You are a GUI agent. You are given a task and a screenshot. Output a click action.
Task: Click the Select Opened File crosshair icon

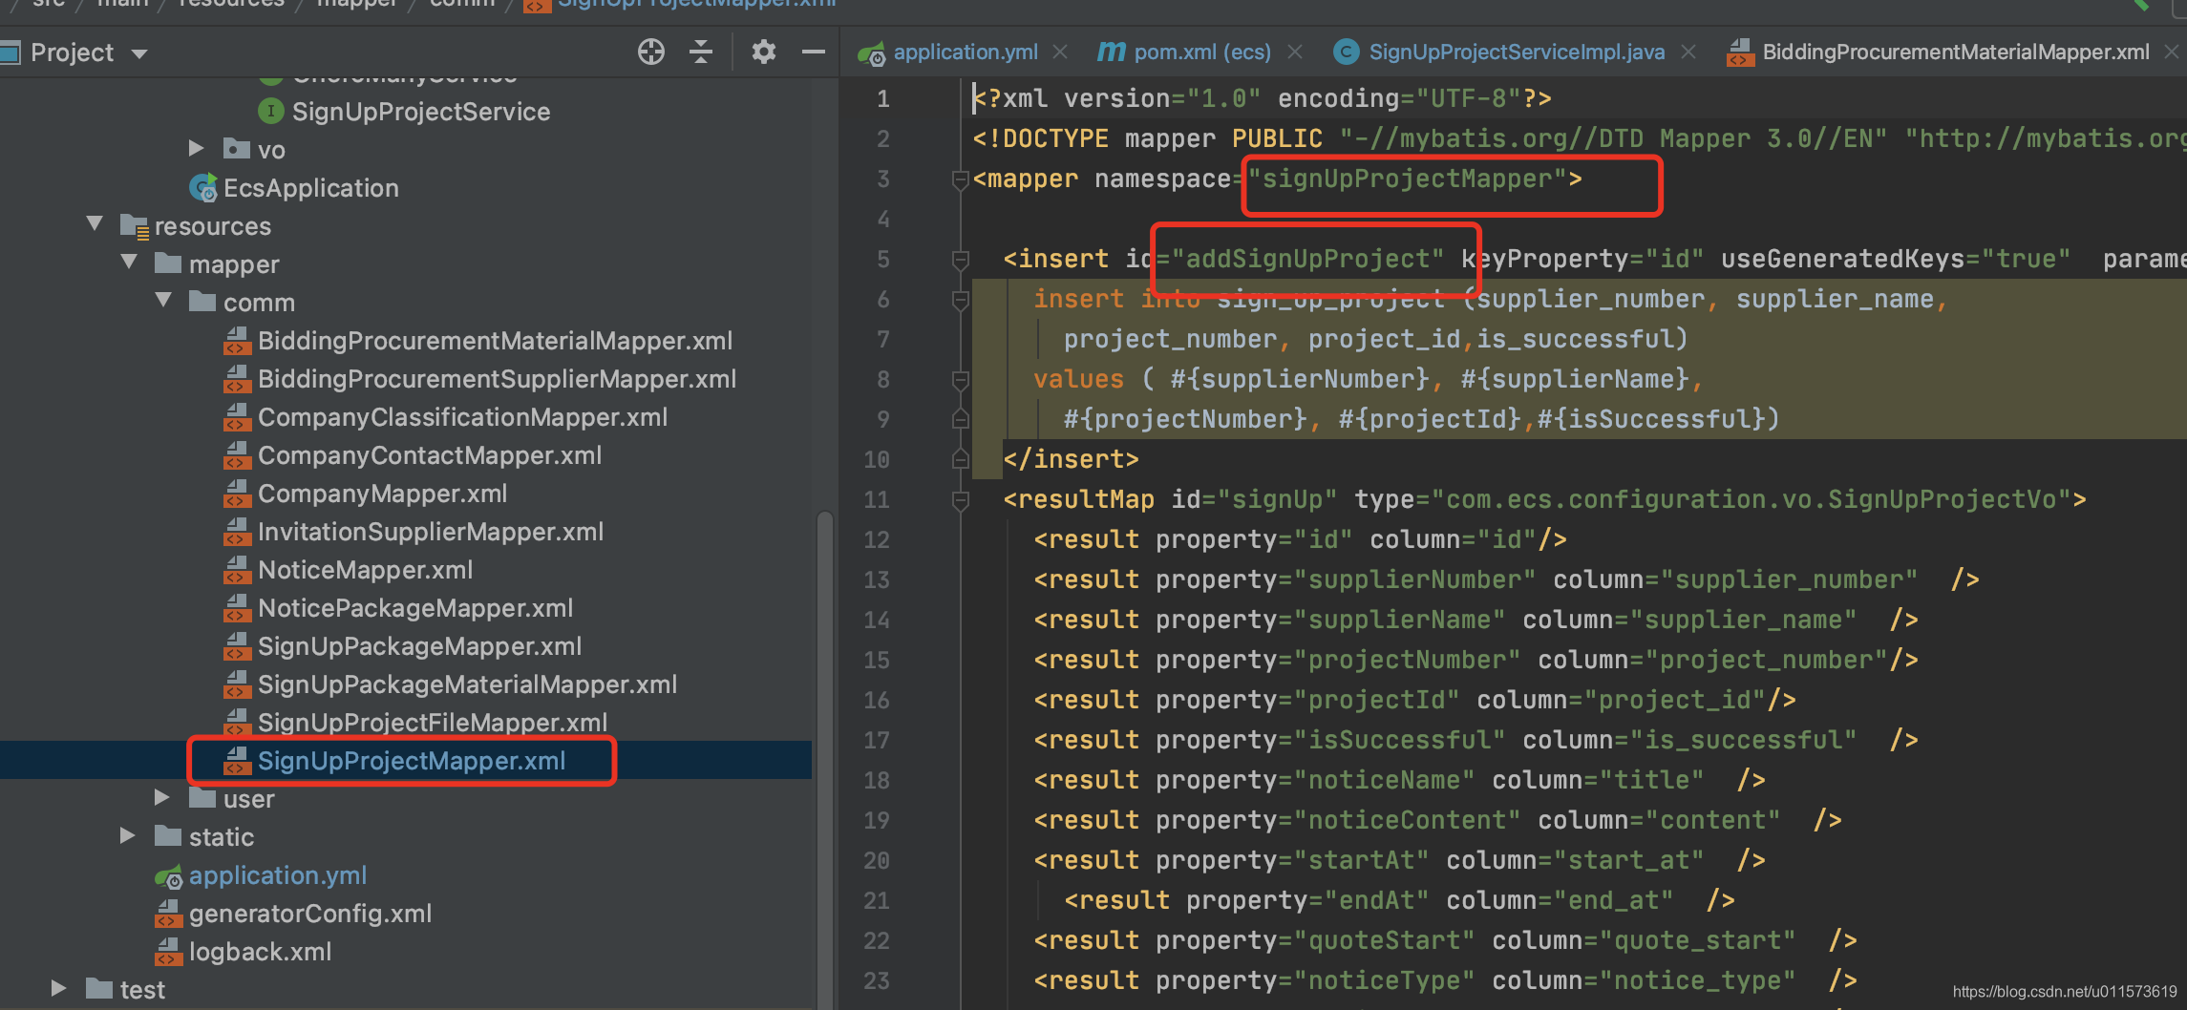[x=650, y=52]
